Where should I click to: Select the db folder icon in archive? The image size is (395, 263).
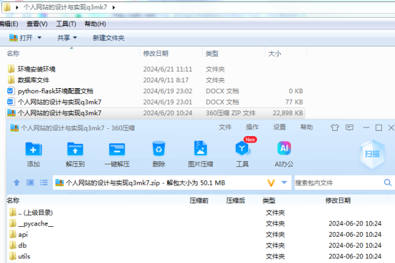coord(13,245)
